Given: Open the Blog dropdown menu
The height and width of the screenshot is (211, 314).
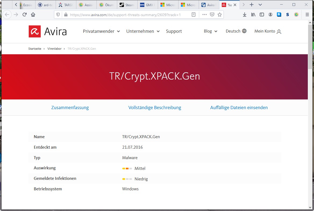Looking at the screenshot, I should click(x=210, y=31).
